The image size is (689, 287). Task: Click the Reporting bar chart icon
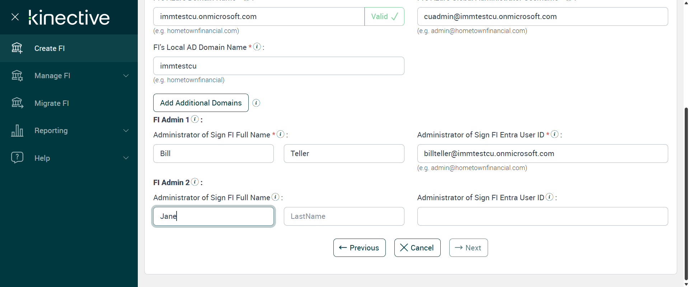point(17,131)
